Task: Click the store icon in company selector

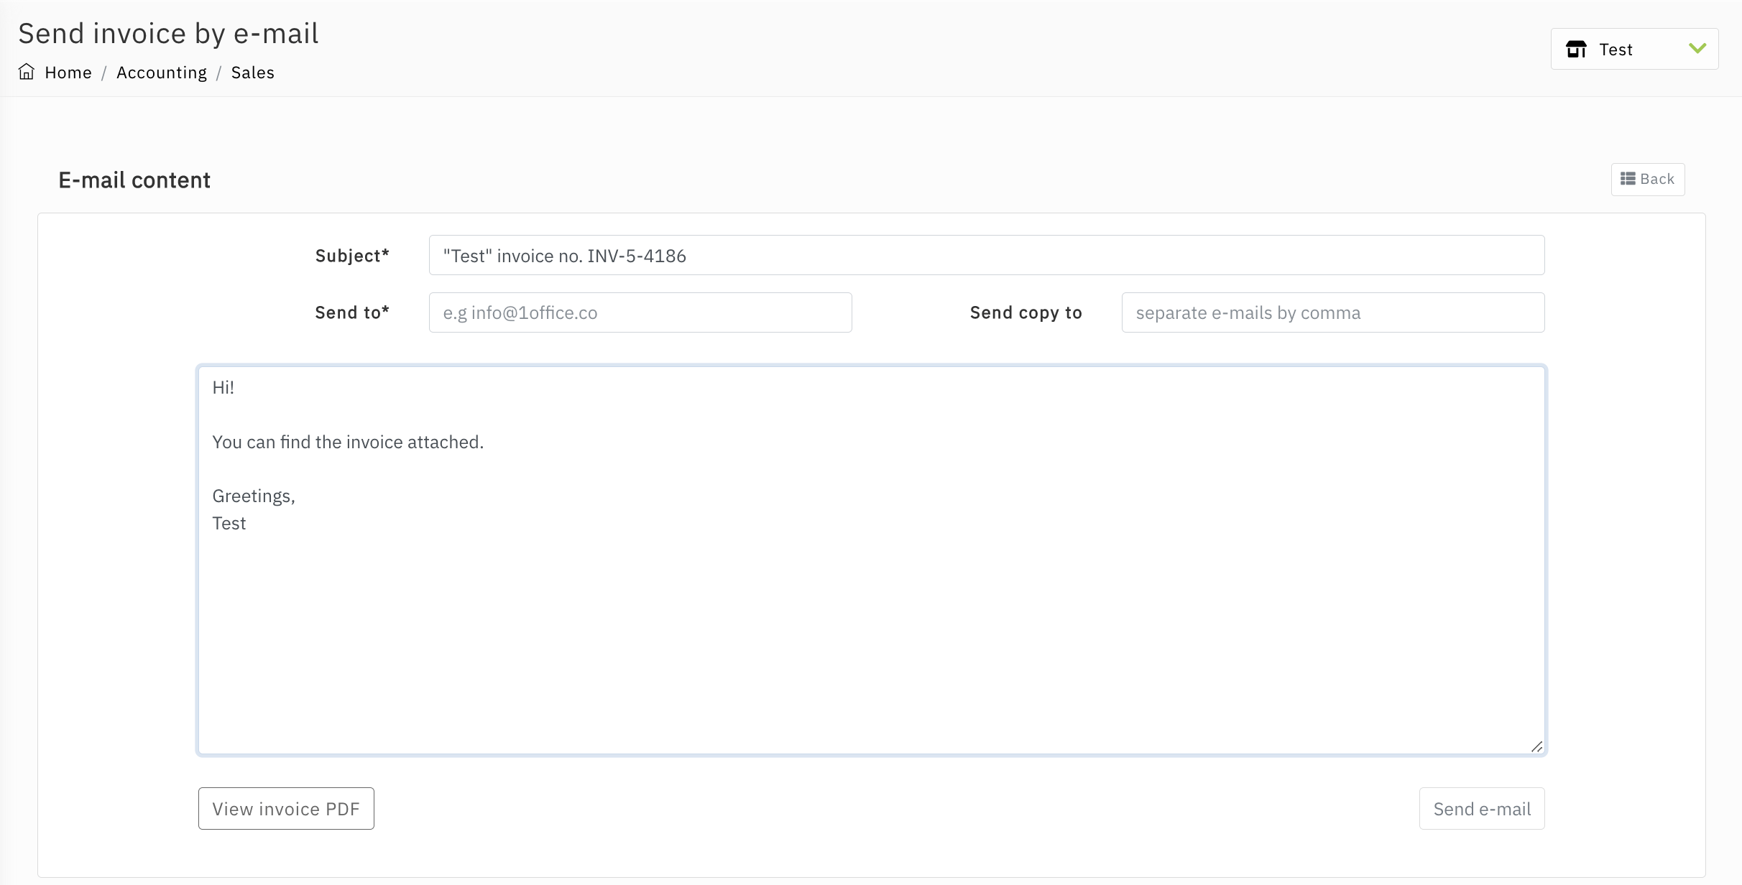Action: [x=1576, y=49]
